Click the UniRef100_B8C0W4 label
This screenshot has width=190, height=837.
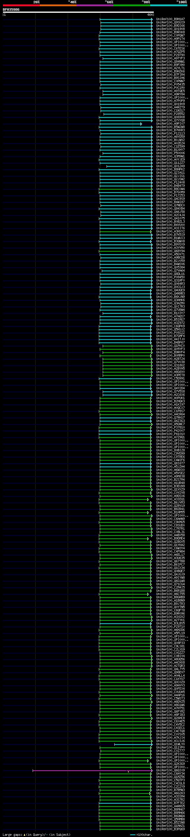[x=170, y=189]
